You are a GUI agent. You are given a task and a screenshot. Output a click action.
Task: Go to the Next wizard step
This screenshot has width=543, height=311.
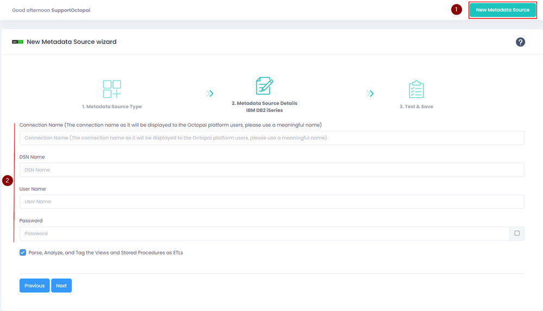61,285
